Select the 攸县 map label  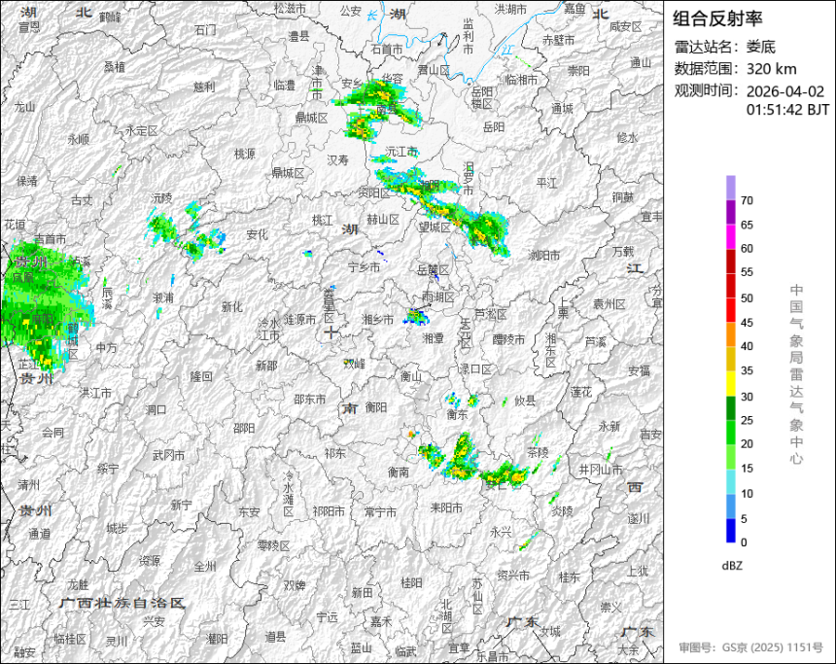[525, 401]
